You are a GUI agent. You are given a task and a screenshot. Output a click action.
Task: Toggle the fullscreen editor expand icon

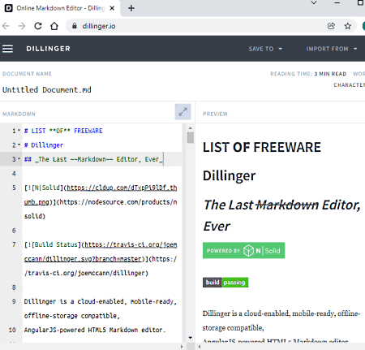tap(183, 111)
